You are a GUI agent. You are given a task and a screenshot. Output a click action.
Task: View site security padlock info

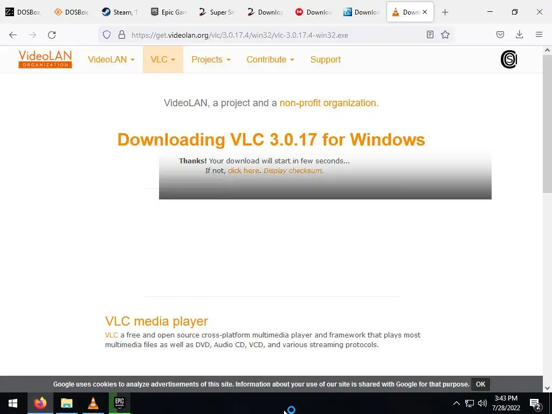click(x=122, y=34)
